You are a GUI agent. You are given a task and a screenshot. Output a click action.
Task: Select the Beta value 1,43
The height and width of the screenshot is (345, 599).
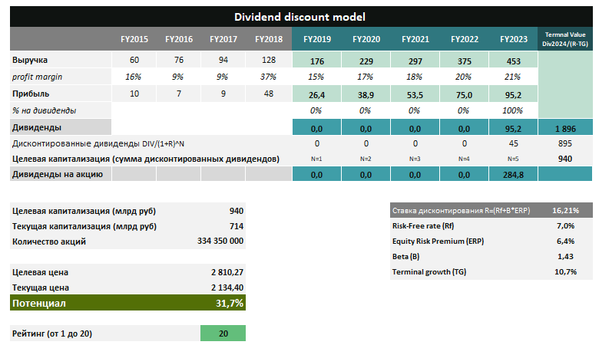pos(565,257)
